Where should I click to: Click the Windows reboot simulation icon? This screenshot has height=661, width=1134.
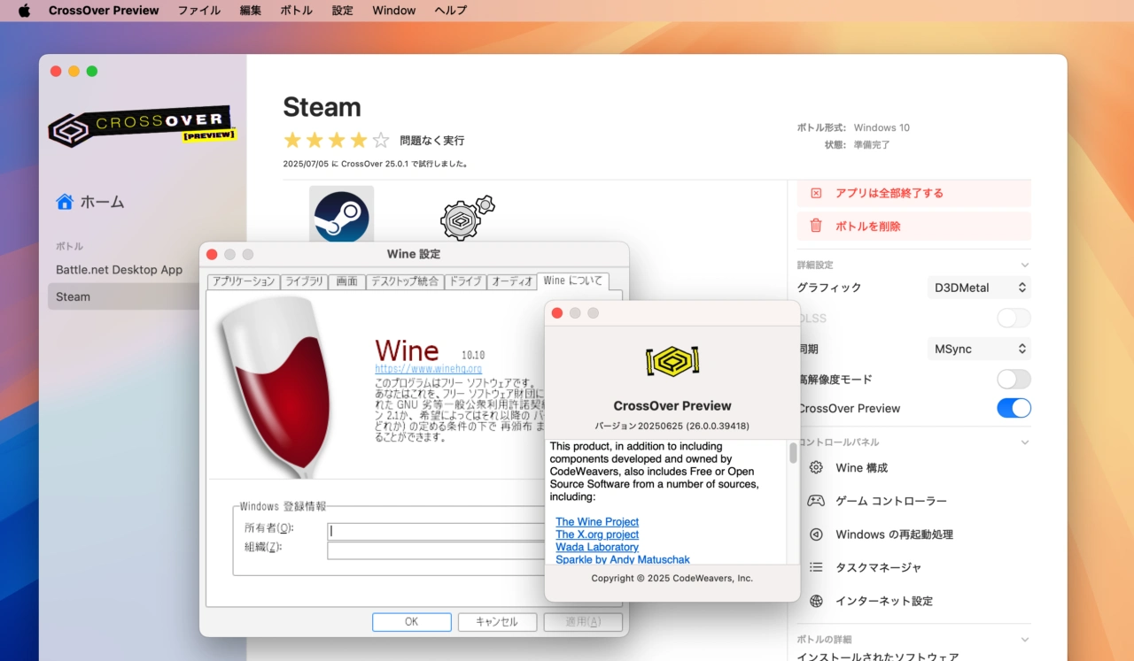816,534
